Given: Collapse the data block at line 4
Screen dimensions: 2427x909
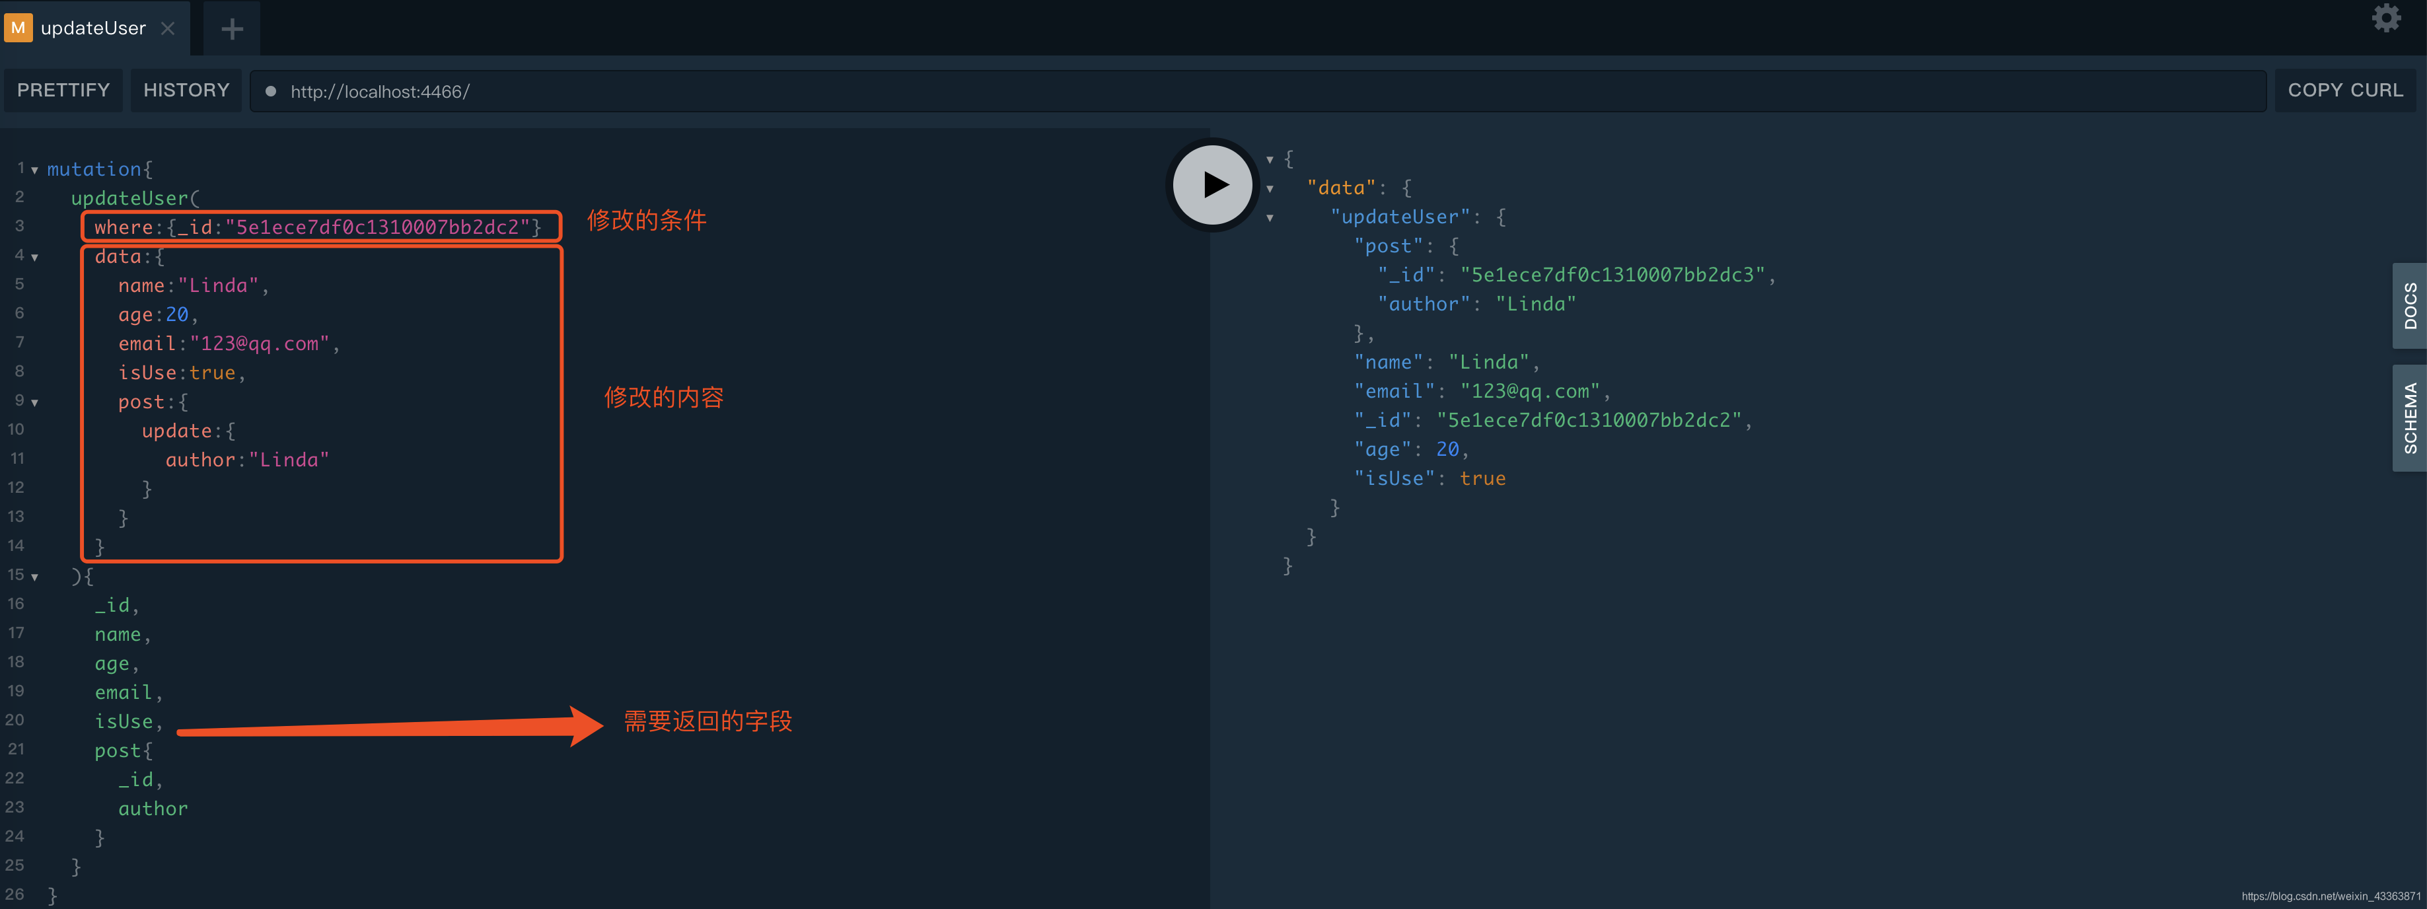Looking at the screenshot, I should click(x=35, y=257).
